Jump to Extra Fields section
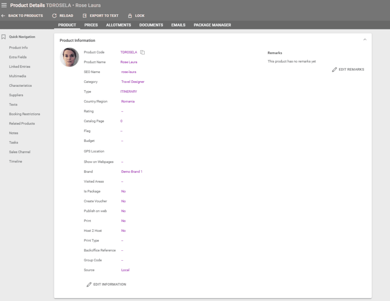The height and width of the screenshot is (301, 390). point(18,57)
